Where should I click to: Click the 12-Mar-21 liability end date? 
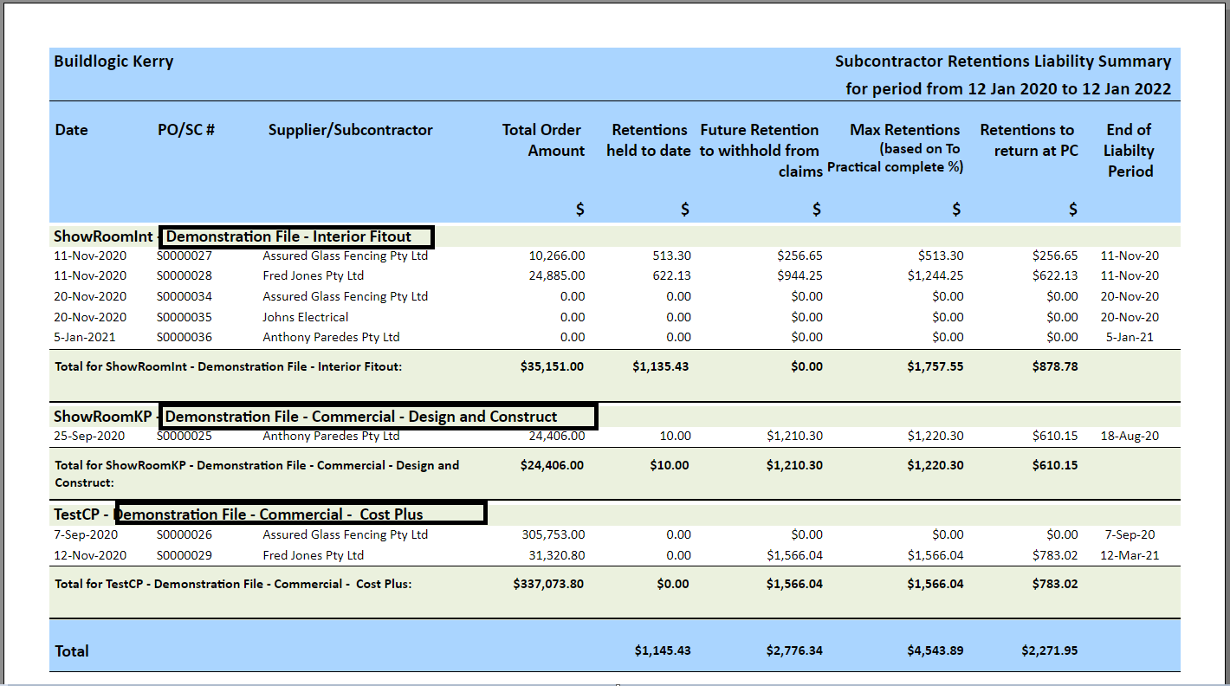tap(1130, 555)
